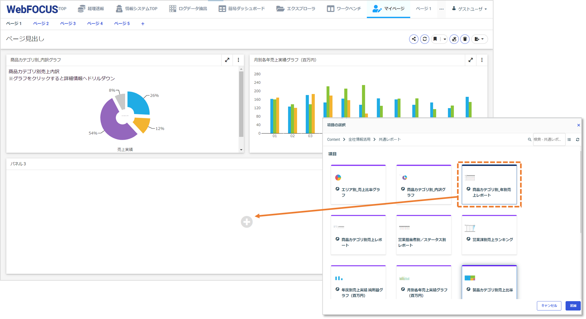586x319 pixels.
Task: Switch to list view in the item selection dialog
Action: [569, 139]
